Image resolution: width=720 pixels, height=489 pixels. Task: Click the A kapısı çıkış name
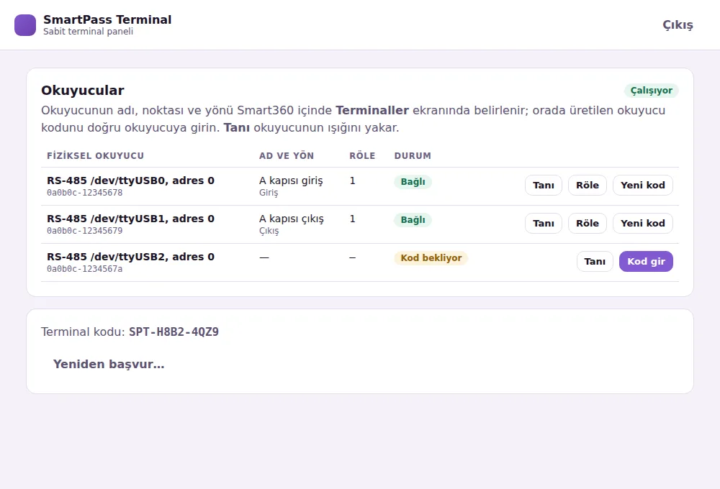[291, 219]
